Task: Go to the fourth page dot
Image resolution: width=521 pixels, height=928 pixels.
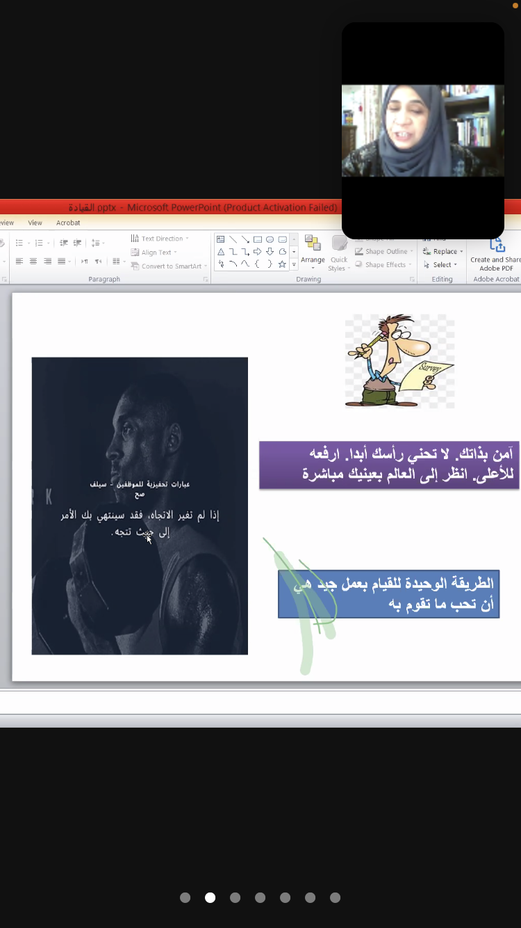Action: (260, 897)
